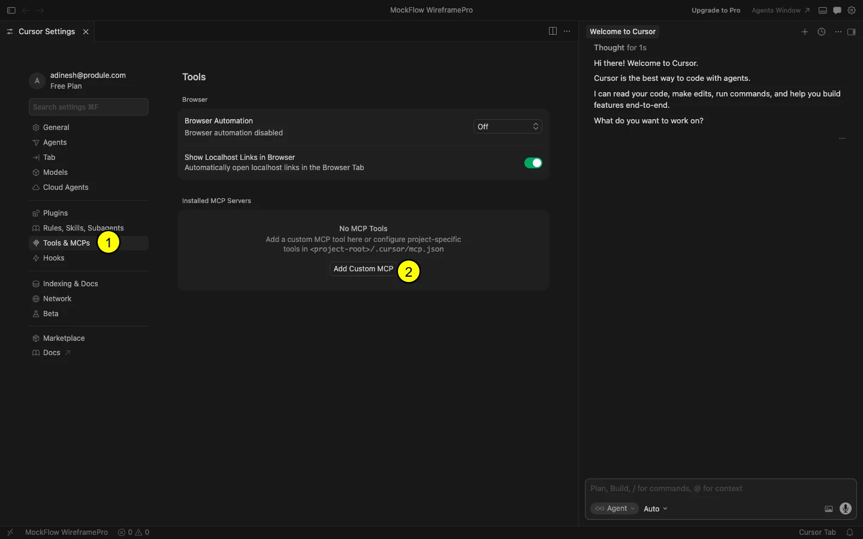Go back with the left arrow icon
Image resolution: width=863 pixels, height=539 pixels.
(26, 10)
